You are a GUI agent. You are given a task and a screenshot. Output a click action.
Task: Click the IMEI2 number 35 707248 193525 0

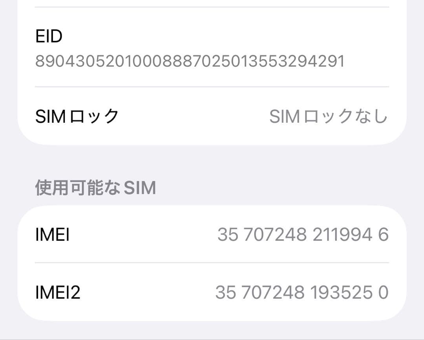click(x=302, y=292)
